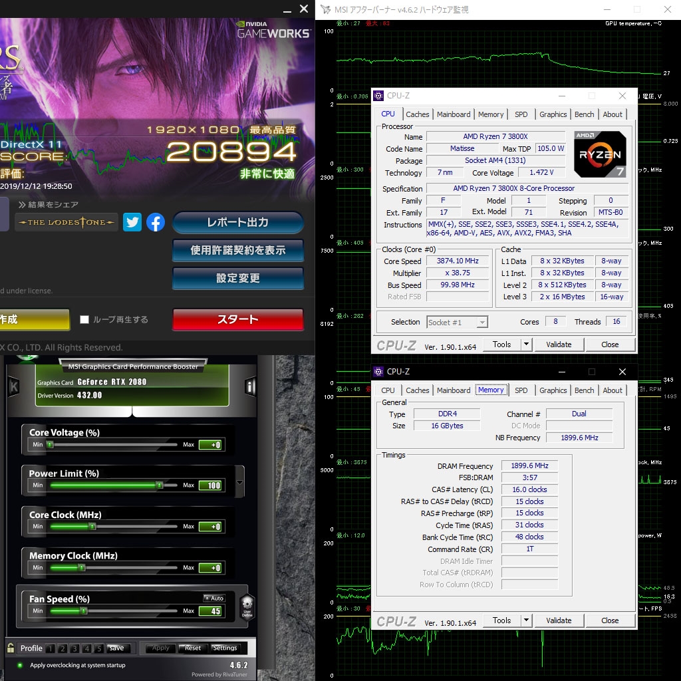681x681 pixels.
Task: Click the Core Voltage value field
Action: click(211, 445)
